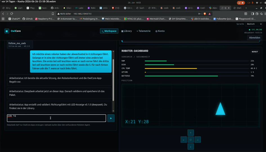Open the ChatGPT bookmark

coord(14,19)
